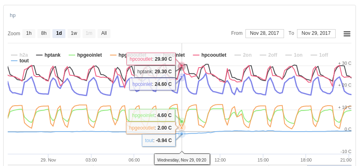Open the chart context menu hamburger icon

[347, 34]
